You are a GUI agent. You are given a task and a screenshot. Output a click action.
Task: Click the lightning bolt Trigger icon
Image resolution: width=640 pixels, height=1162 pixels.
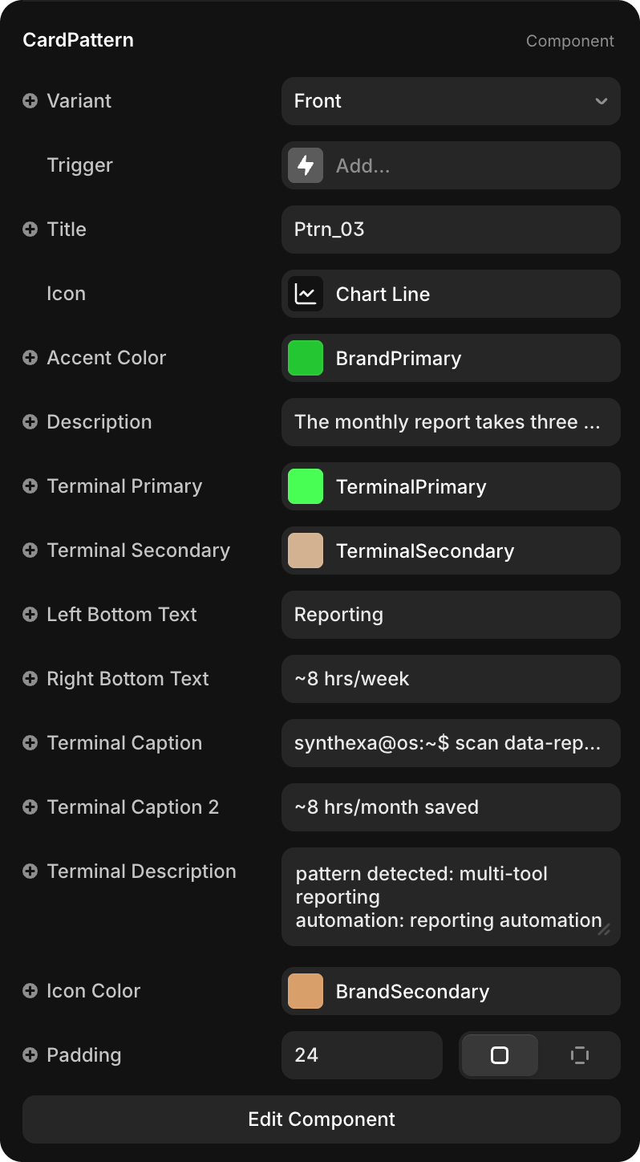pos(306,165)
